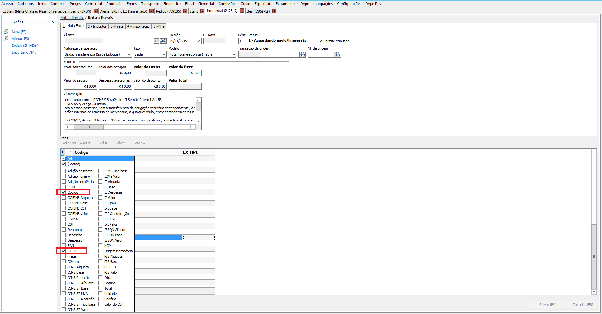Viewport: 602px width, 314px height.
Task: Enable the ICMS Valor column checkbox
Action: click(100, 176)
